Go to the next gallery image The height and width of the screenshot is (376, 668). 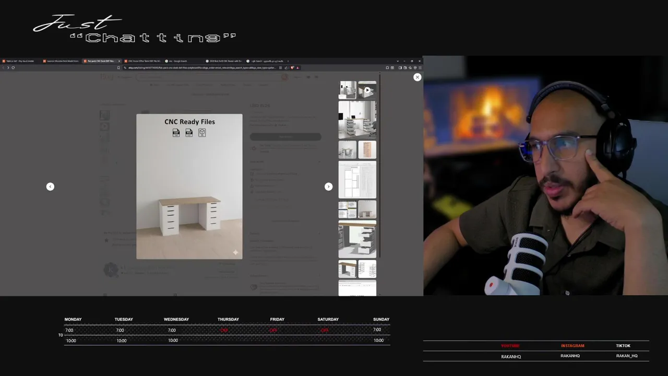(328, 186)
